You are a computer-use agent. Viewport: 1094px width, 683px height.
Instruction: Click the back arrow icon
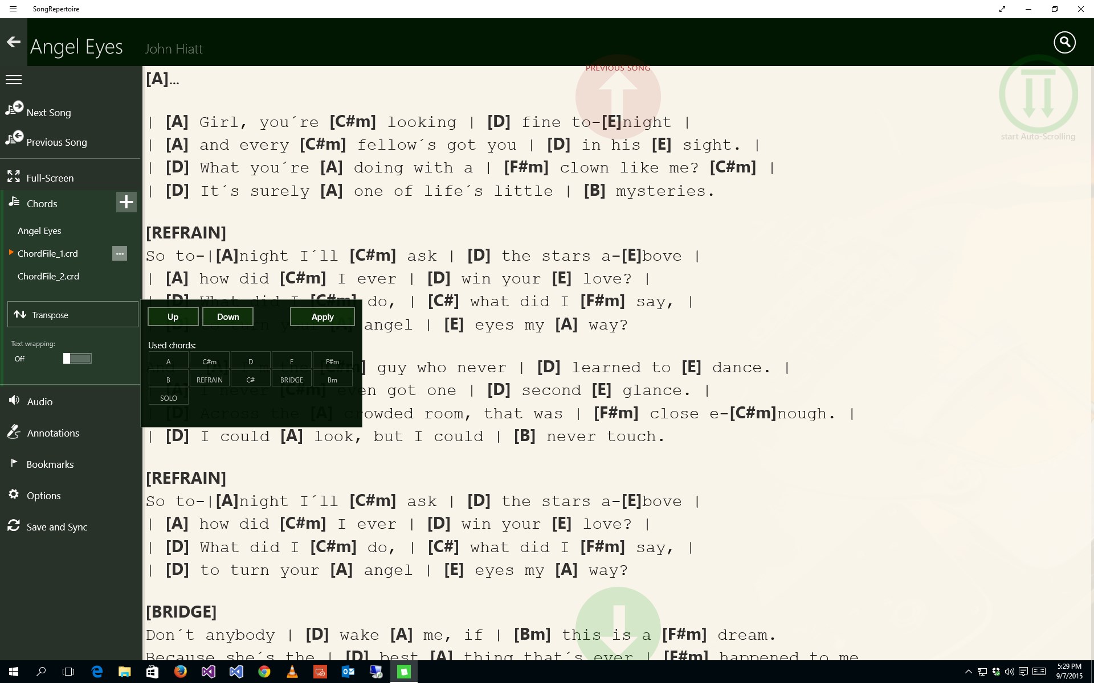point(14,42)
